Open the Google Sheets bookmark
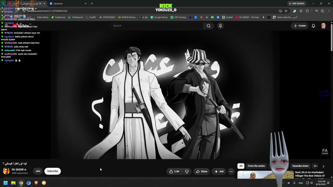The height and width of the screenshot is (187, 333). click(x=159, y=17)
